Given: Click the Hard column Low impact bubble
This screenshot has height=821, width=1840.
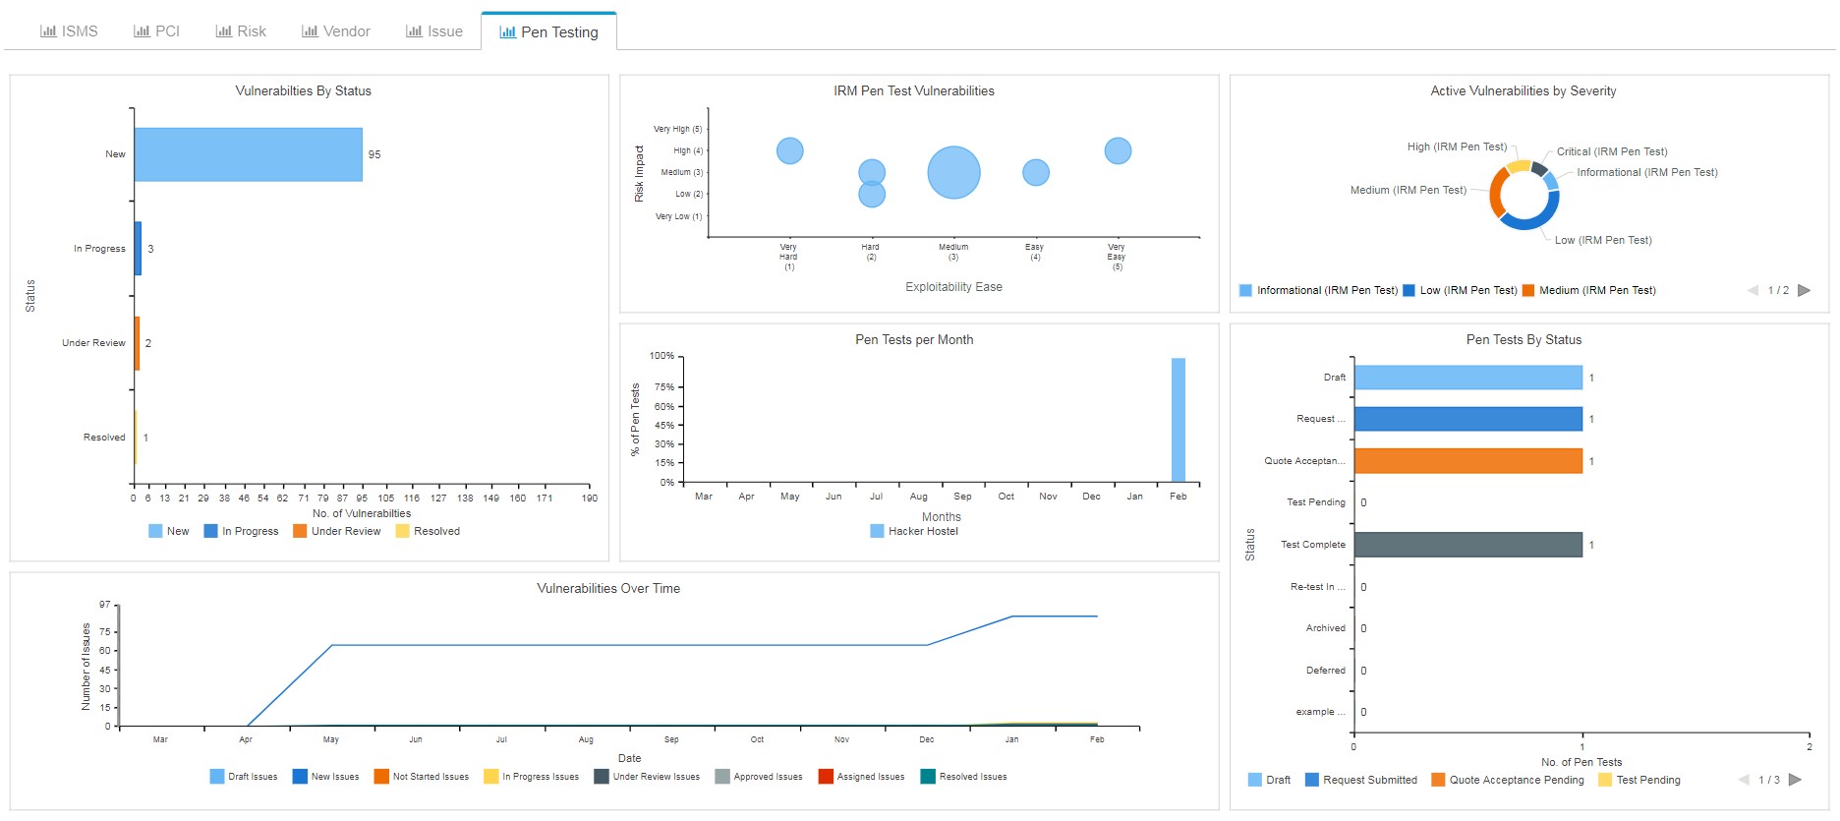Looking at the screenshot, I should click(872, 197).
